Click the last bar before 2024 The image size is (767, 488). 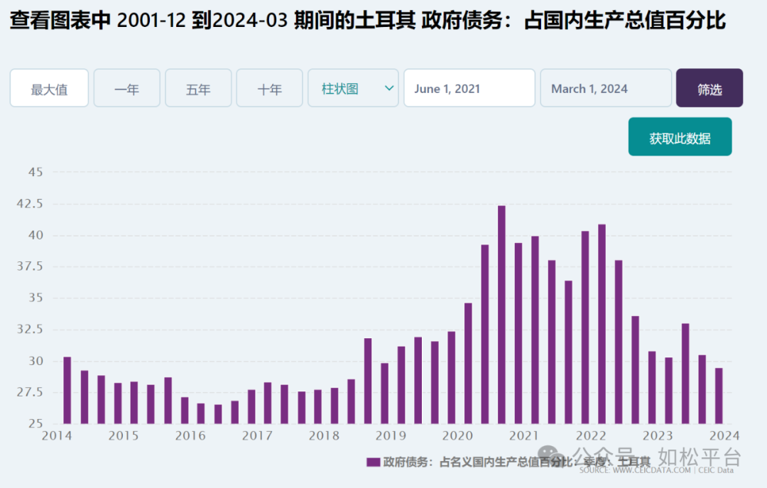tap(719, 396)
